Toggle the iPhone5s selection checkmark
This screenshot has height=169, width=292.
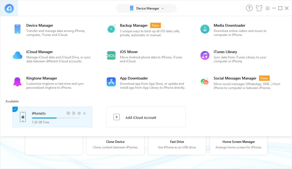[15, 109]
